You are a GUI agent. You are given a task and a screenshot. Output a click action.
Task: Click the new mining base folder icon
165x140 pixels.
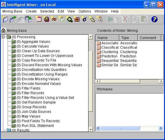[x=5, y=19]
